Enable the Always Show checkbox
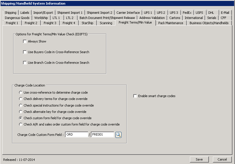The height and width of the screenshot is (164, 235). 25,42
